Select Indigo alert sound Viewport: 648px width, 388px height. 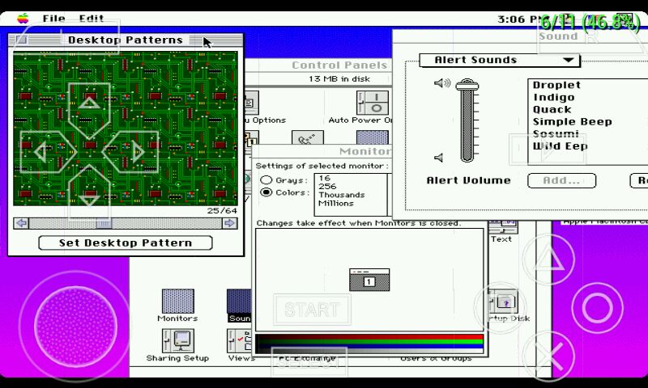(x=554, y=97)
